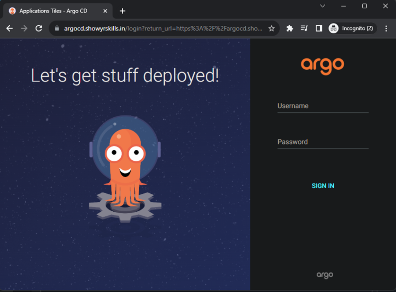Focus the Username field
This screenshot has width=396, height=292.
323,106
